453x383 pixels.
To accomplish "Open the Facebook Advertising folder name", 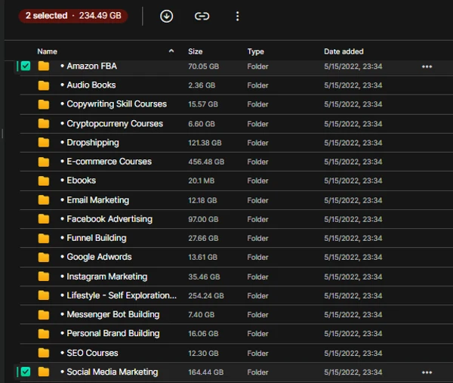I will click(x=109, y=219).
